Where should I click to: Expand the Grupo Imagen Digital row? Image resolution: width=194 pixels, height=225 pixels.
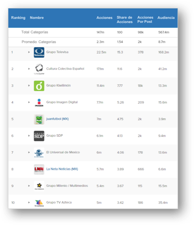pos(29,102)
